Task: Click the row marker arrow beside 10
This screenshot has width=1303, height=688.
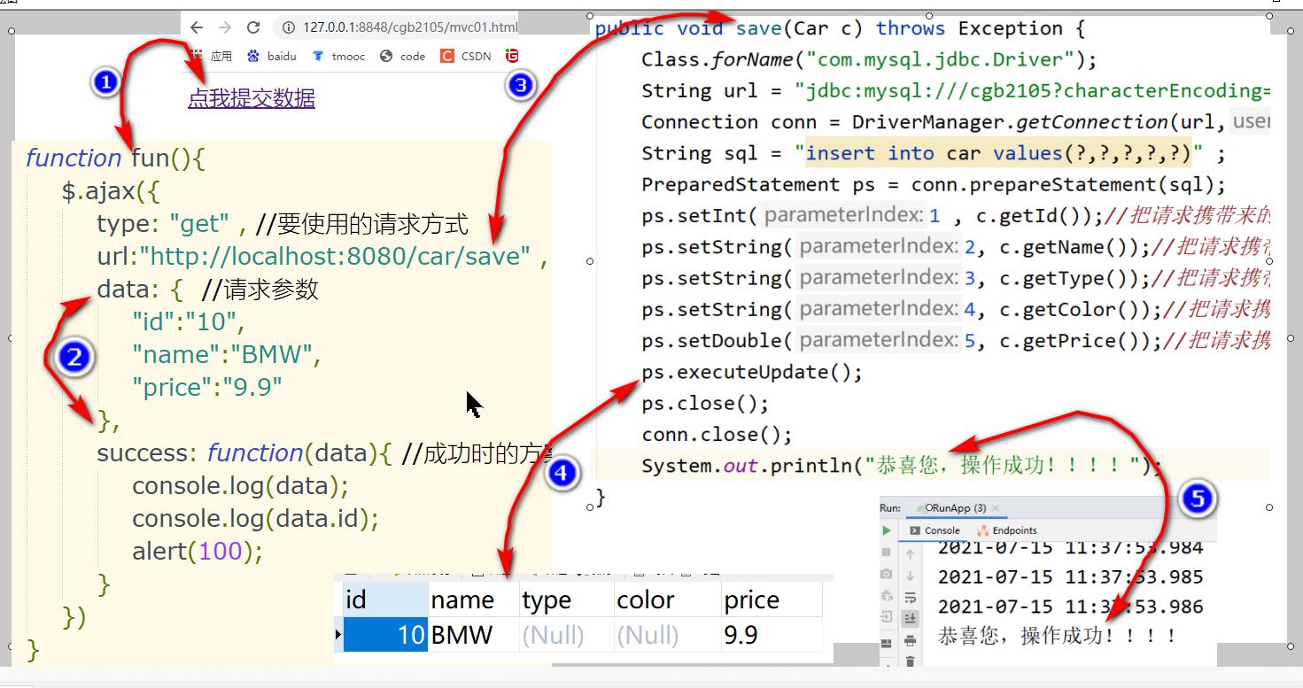Action: click(338, 635)
